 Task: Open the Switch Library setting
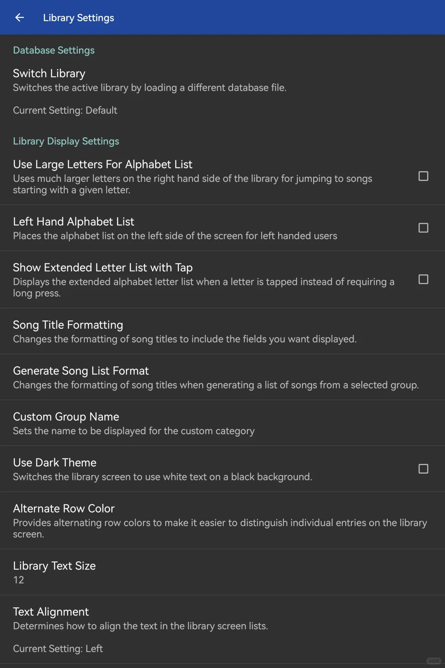pyautogui.click(x=49, y=73)
